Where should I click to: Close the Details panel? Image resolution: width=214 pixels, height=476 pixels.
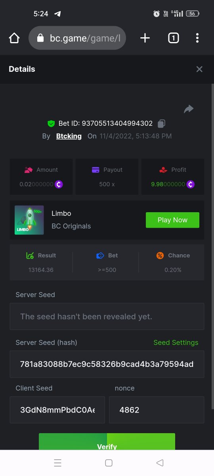click(199, 69)
